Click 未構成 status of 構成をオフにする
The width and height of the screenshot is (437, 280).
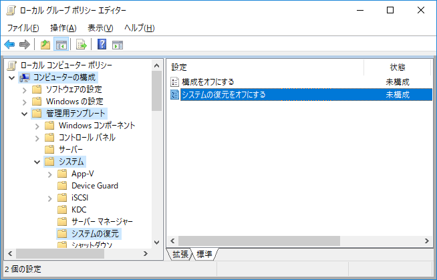click(x=398, y=82)
